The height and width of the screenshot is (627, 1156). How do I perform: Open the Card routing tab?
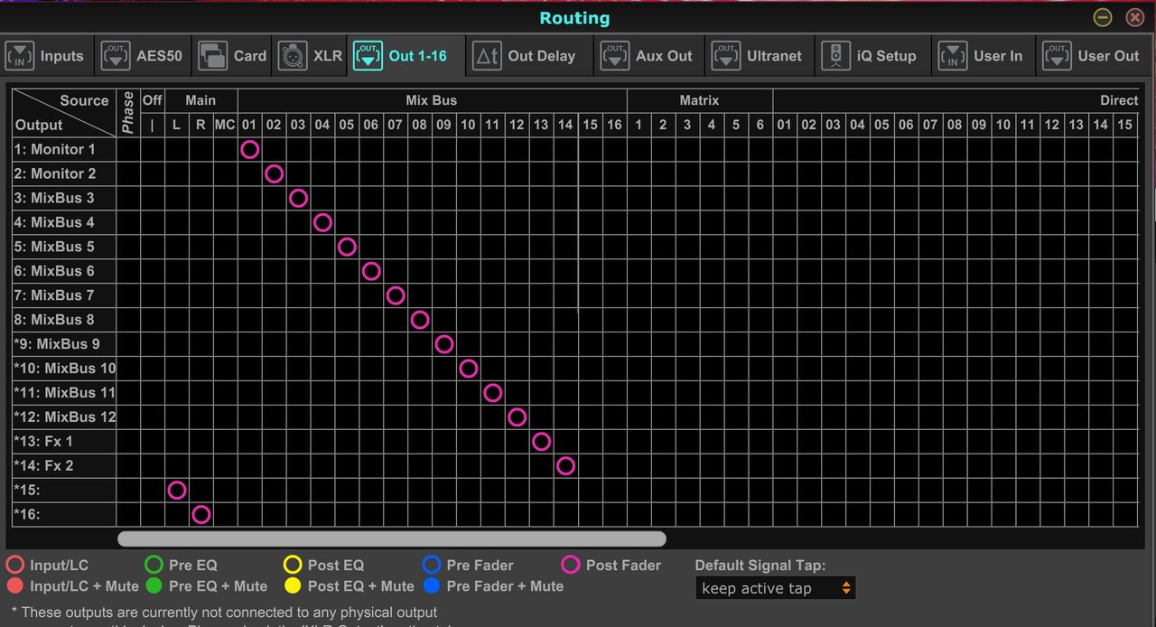pos(233,56)
